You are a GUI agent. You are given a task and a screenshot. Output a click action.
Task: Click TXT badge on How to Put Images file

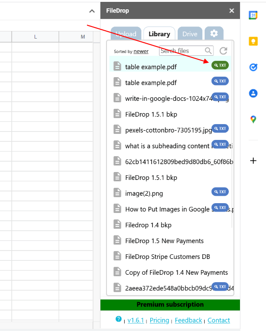coord(220,207)
